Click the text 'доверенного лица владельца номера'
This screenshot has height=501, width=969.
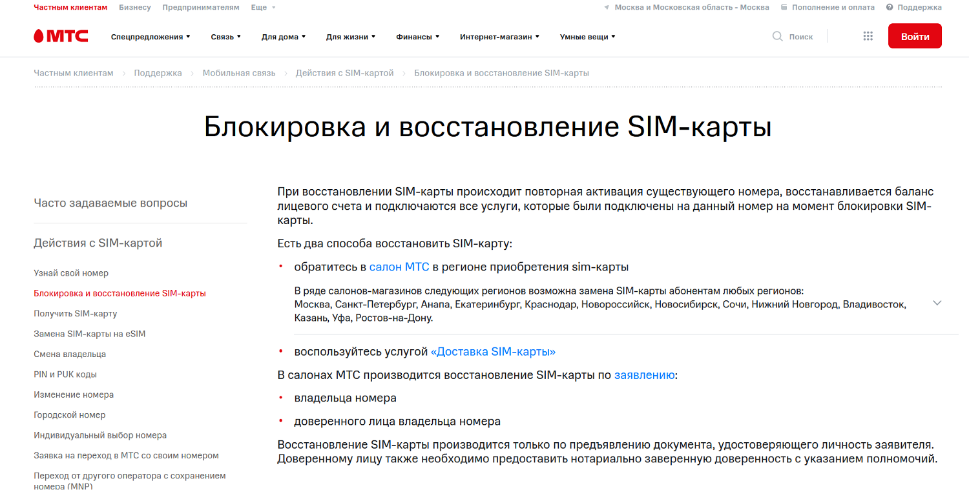click(x=397, y=422)
